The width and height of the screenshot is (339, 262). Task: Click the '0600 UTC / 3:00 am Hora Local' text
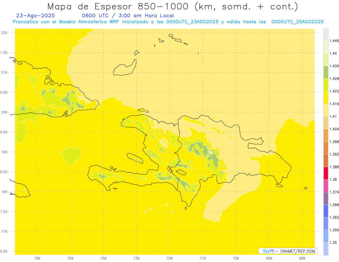128,16
